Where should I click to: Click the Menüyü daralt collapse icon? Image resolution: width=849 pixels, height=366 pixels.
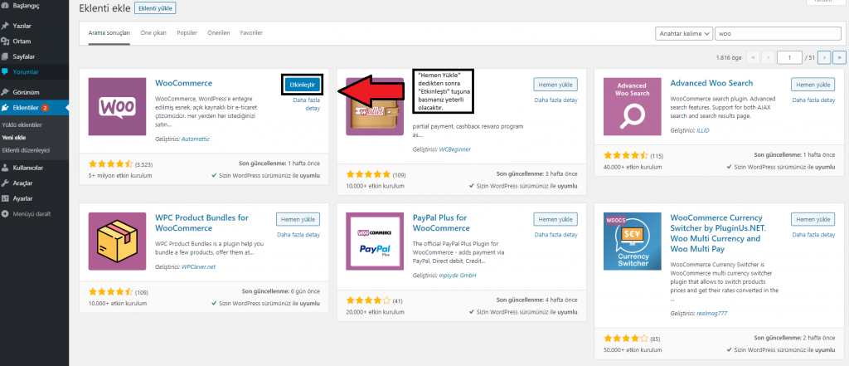[5, 213]
